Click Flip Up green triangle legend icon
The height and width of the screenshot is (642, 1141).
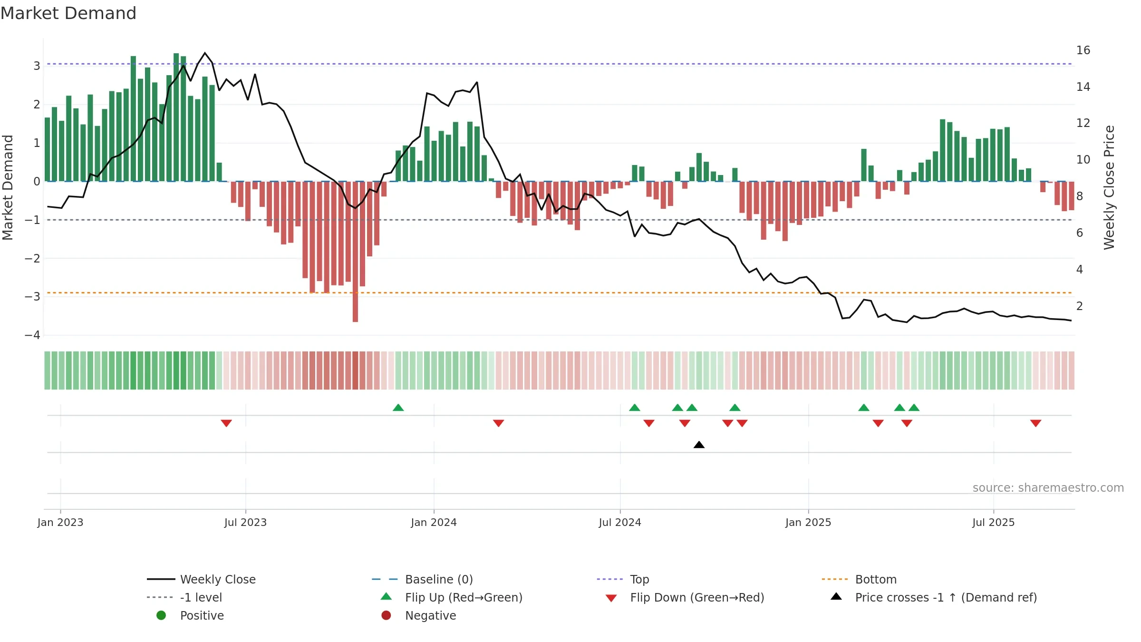click(x=387, y=596)
